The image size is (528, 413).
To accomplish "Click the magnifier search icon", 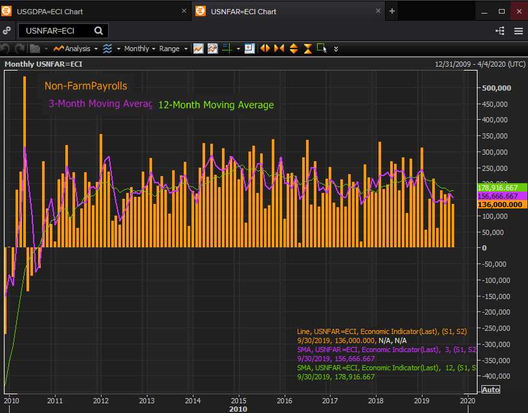I will pyautogui.click(x=98, y=30).
